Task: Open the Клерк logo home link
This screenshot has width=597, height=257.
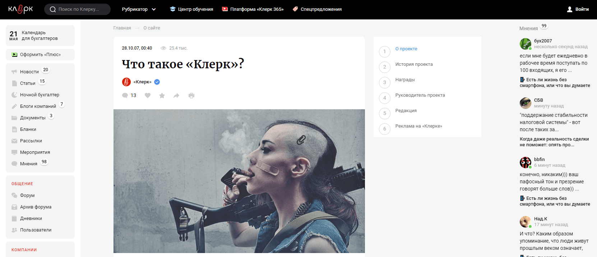Action: [20, 9]
